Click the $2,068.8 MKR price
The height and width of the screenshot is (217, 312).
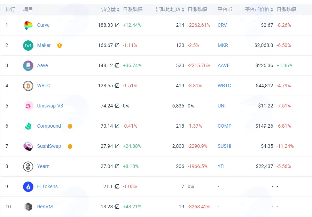[x=264, y=45]
